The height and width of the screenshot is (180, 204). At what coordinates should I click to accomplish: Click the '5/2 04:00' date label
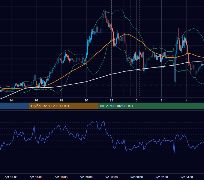click(187, 177)
